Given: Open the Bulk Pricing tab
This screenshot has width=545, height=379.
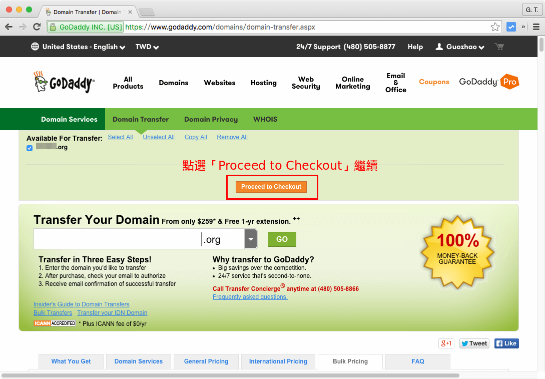Looking at the screenshot, I should pyautogui.click(x=350, y=361).
